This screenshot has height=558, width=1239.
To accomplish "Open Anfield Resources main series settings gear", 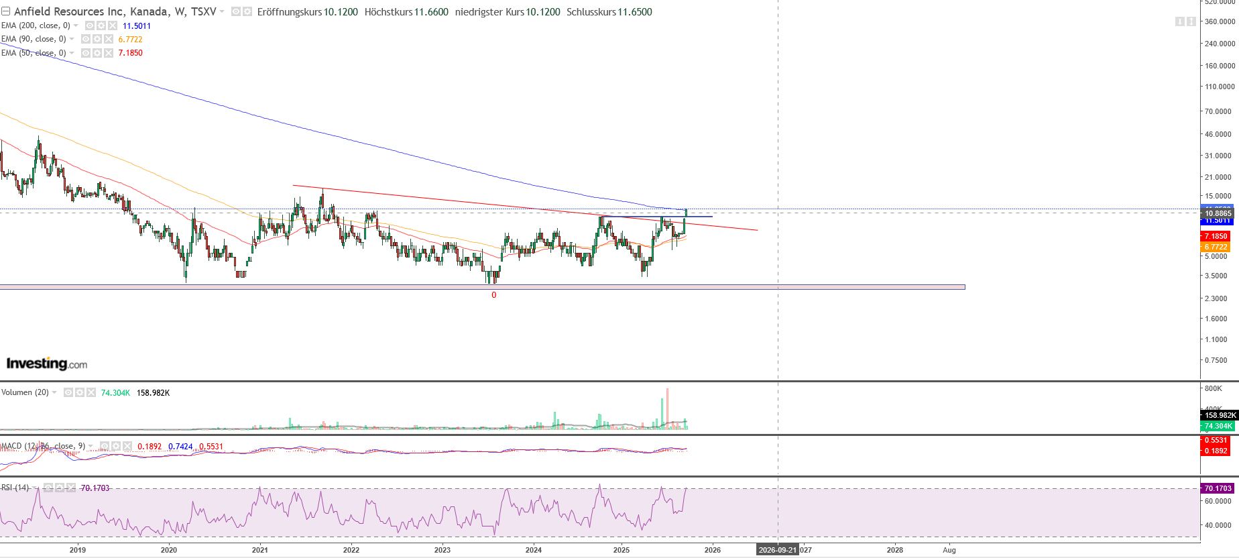I will 247,12.
